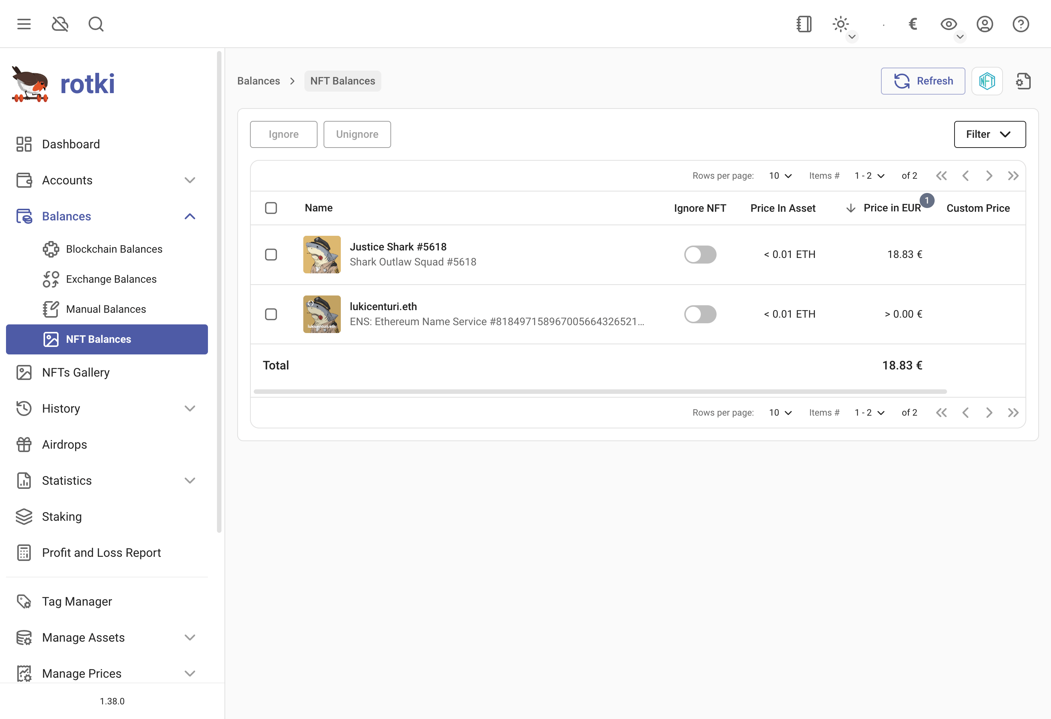
Task: Go to previous page in top pagination
Action: pos(965,176)
